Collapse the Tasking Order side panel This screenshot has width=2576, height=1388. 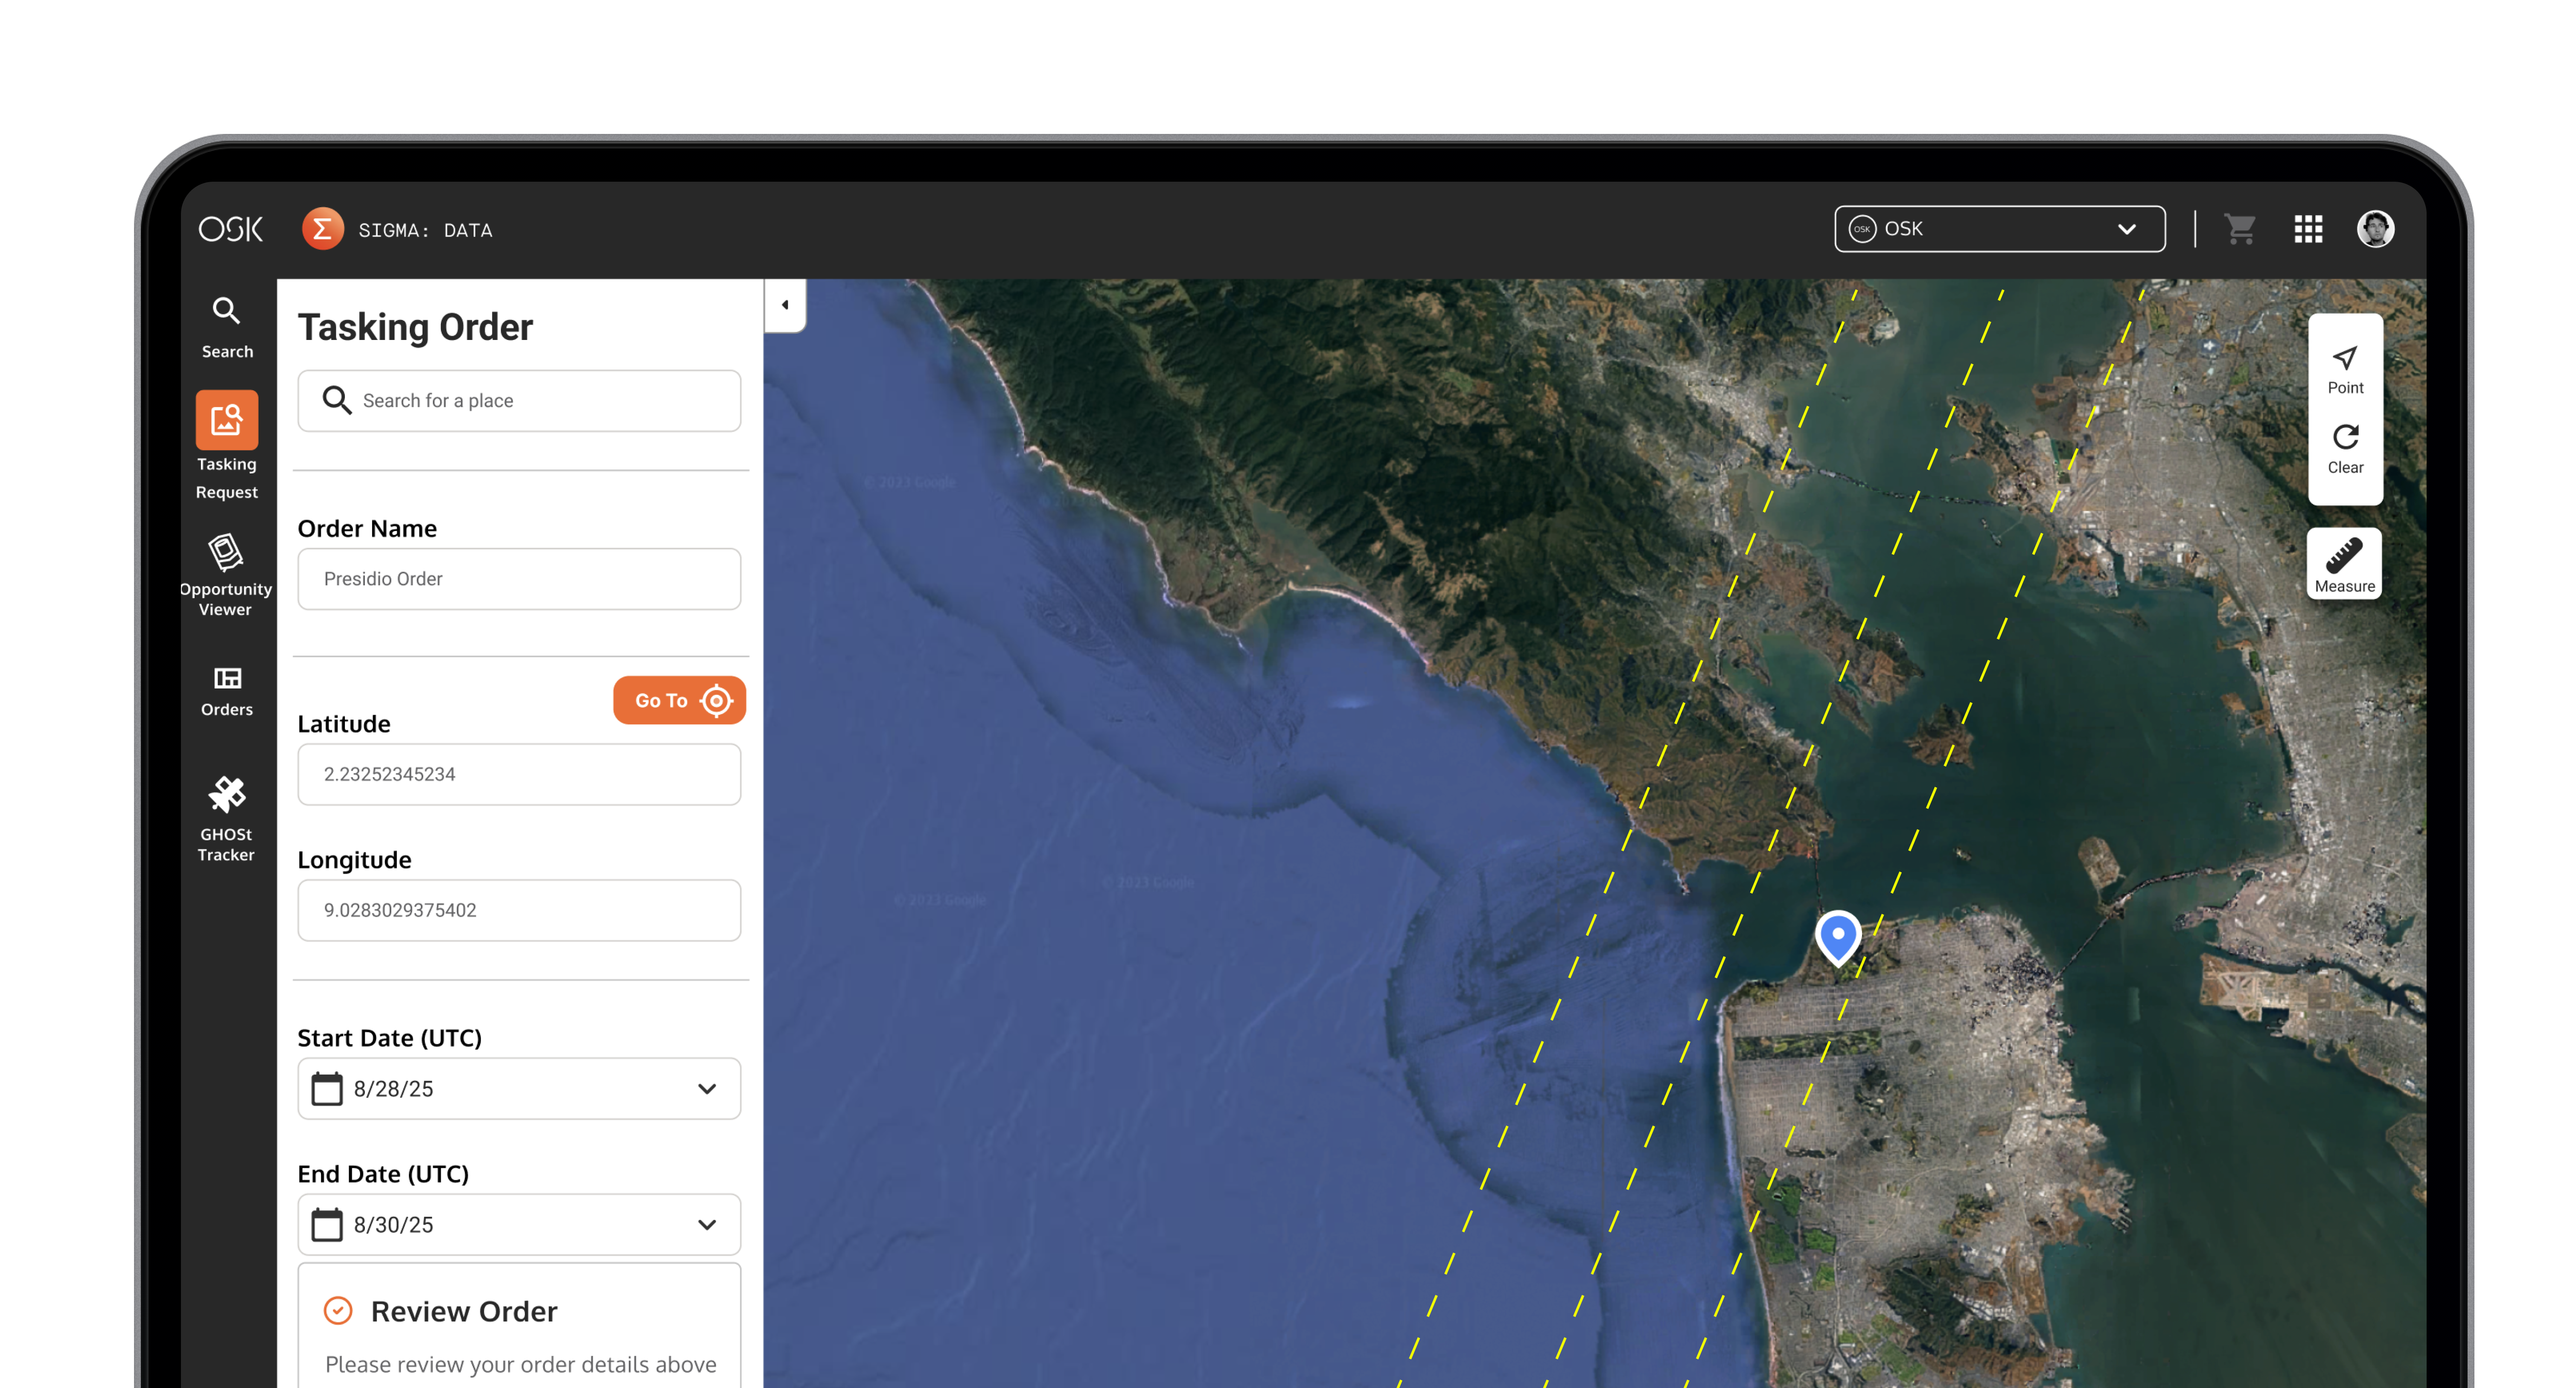785,305
